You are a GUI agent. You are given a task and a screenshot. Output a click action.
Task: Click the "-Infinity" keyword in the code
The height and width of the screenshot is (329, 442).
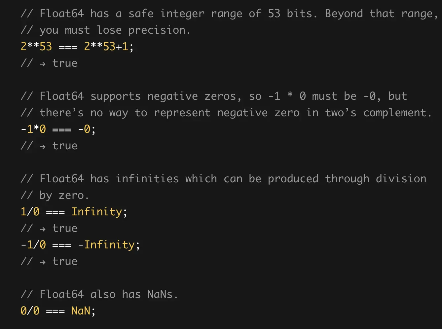tap(106, 245)
